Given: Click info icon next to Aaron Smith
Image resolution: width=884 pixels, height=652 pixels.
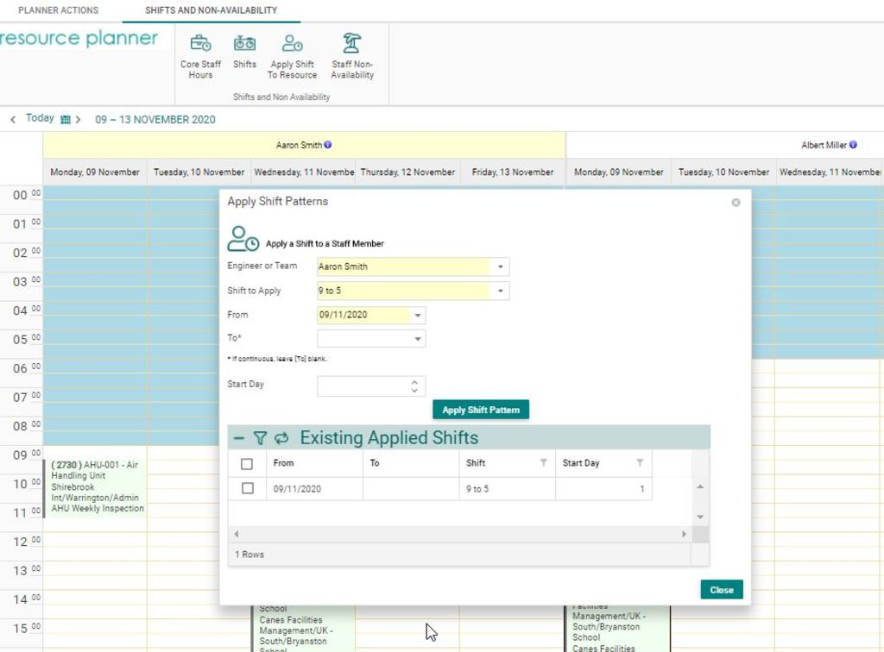Looking at the screenshot, I should 328,145.
